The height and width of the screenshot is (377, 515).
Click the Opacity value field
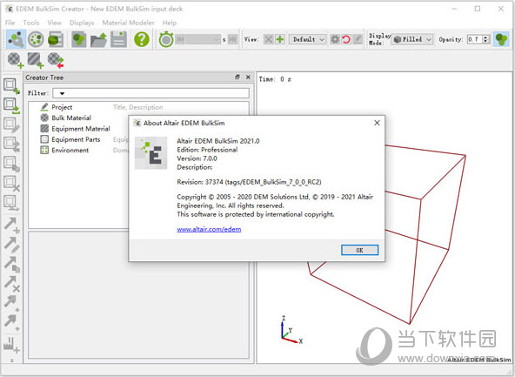pos(475,39)
